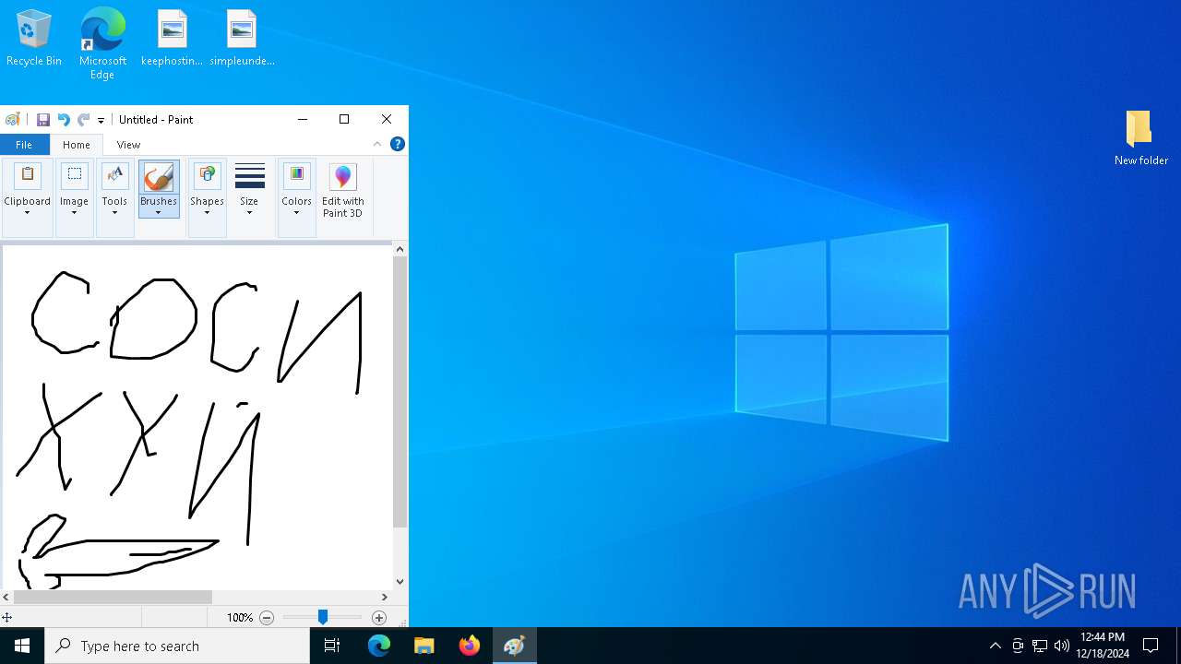Expand the Tools group dropdown arrow
The height and width of the screenshot is (664, 1181).
click(x=114, y=213)
